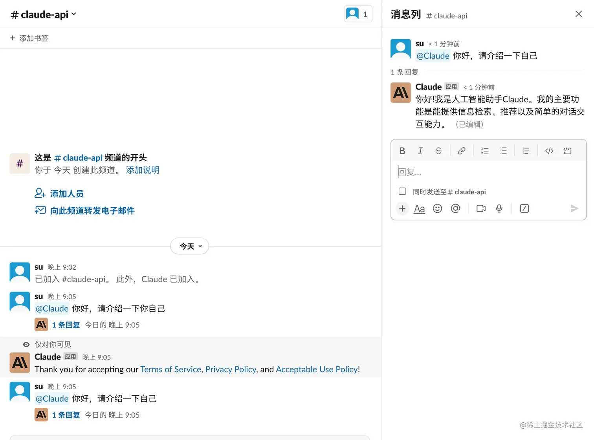Apply bold formatting in thread composer

[x=402, y=151]
